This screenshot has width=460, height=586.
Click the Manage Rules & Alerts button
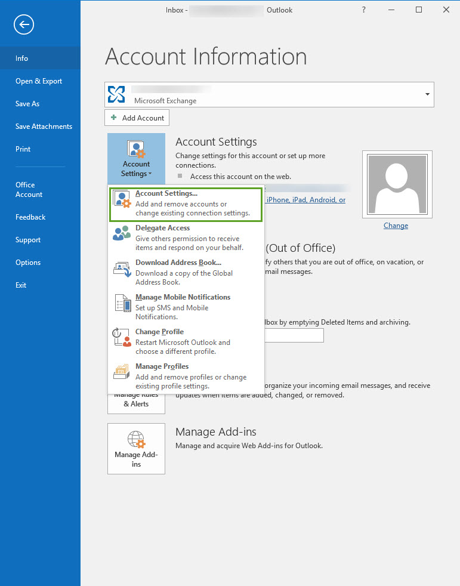(x=137, y=403)
